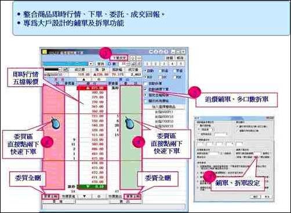Click the confirm button in the settings dialog

click(256, 197)
